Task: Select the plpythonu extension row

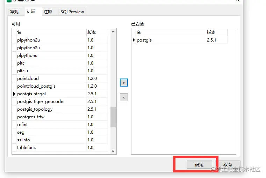Action: pos(60,55)
